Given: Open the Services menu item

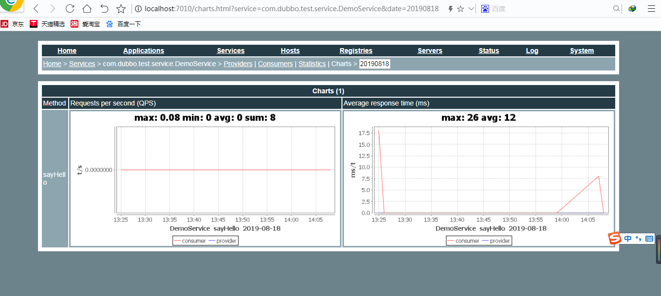Looking at the screenshot, I should coord(231,51).
